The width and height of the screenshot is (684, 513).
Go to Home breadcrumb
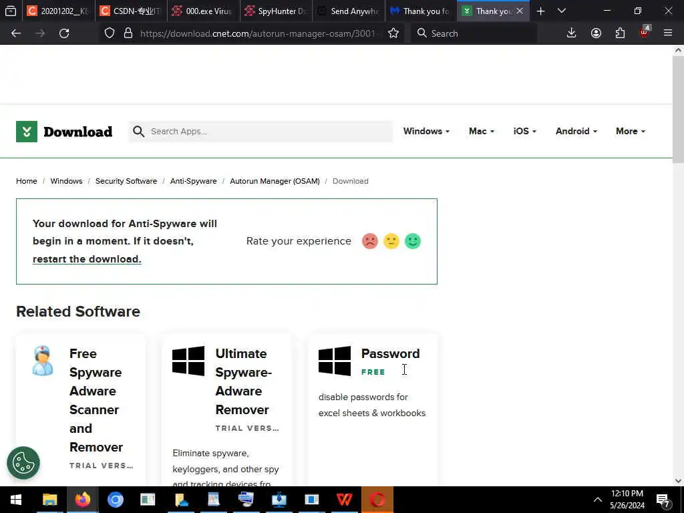(27, 181)
